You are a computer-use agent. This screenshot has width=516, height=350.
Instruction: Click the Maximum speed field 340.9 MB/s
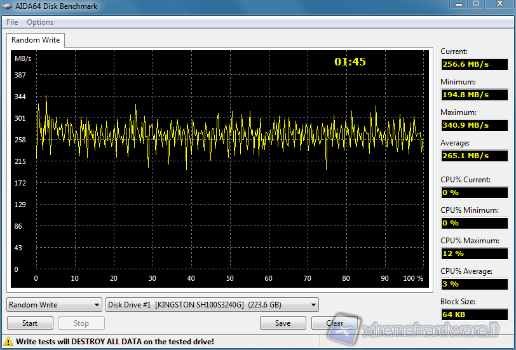[474, 125]
